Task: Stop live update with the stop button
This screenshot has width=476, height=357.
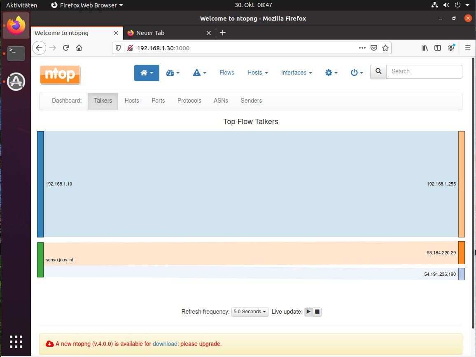Action: 317,312
